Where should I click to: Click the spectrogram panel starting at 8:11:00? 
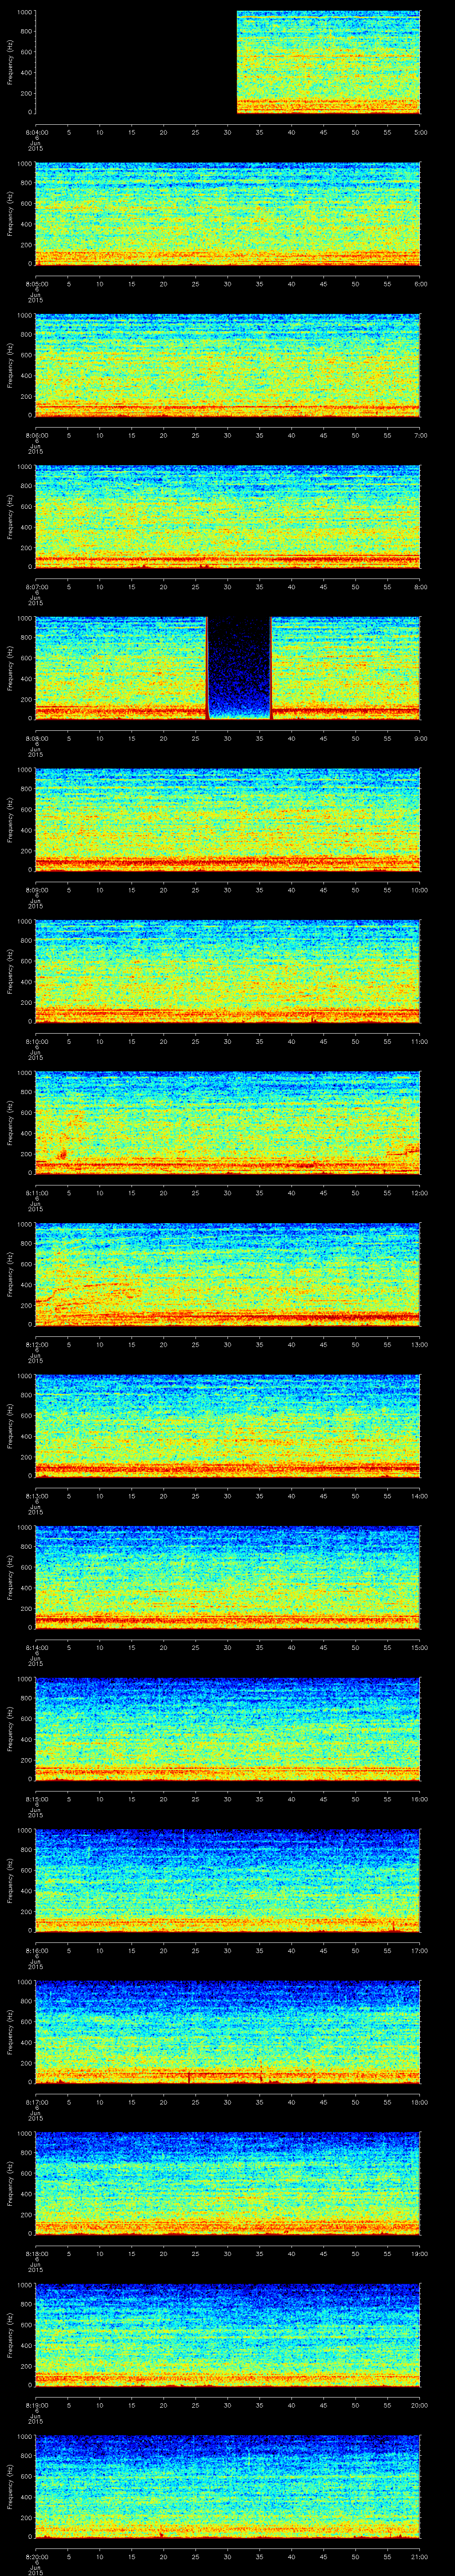coord(228,1122)
